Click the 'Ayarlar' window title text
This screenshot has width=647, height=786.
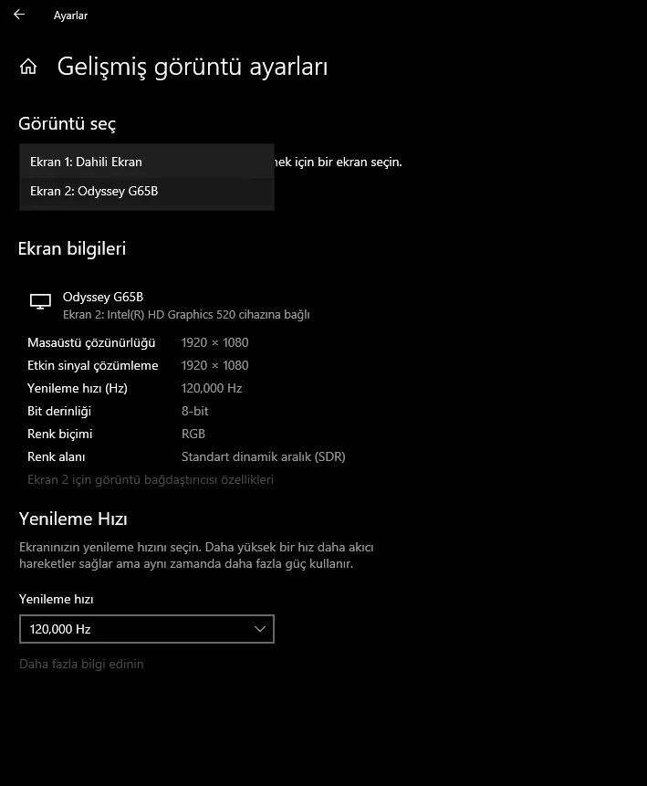(x=70, y=16)
